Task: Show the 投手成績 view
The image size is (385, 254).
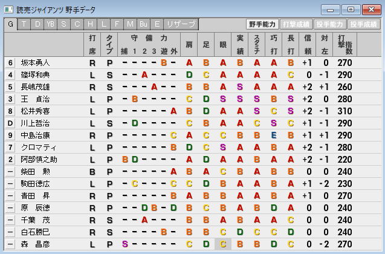Action: coord(364,24)
